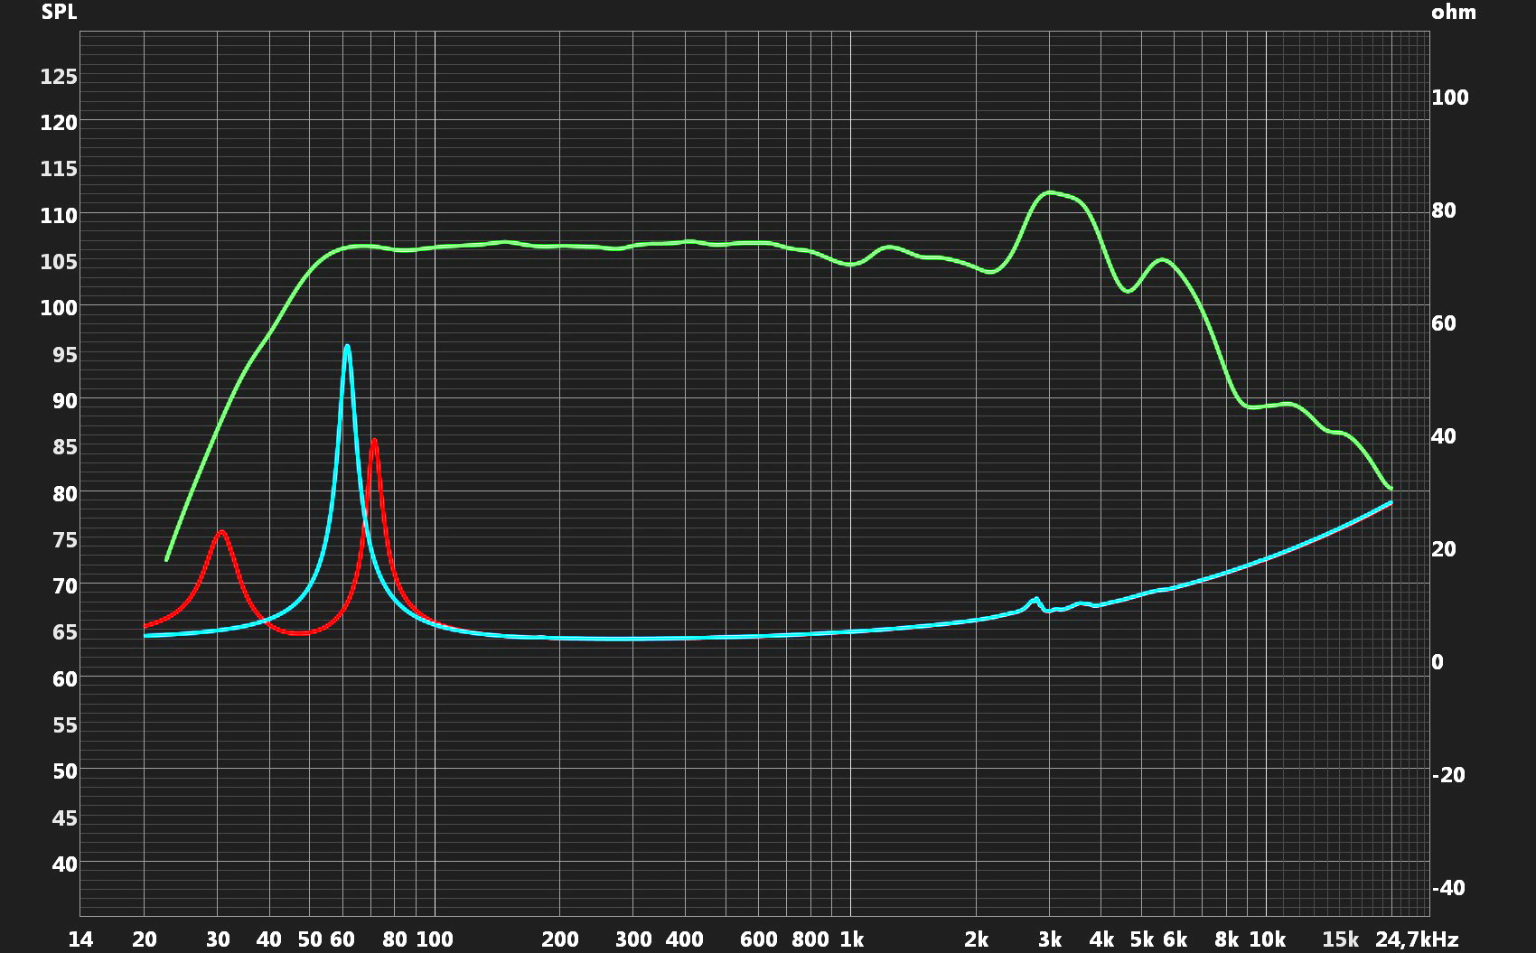Click the "75" SPL axis label
The image size is (1536, 953).
pyautogui.click(x=65, y=540)
